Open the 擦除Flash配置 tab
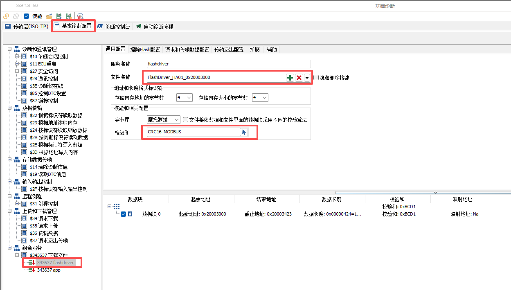 [x=145, y=49]
